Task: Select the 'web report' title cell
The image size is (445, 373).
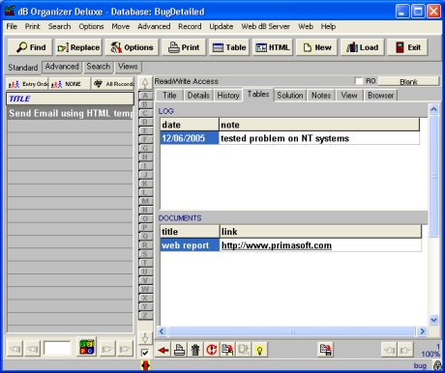Action: [190, 245]
